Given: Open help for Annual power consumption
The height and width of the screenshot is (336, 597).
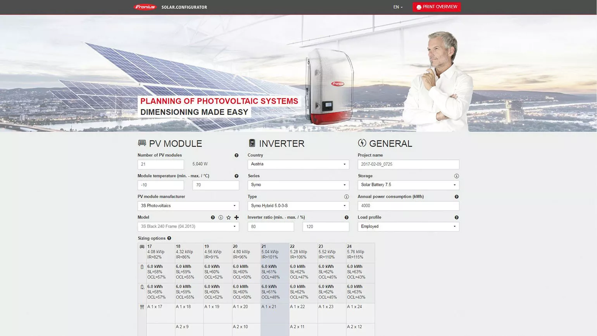Looking at the screenshot, I should tap(457, 197).
